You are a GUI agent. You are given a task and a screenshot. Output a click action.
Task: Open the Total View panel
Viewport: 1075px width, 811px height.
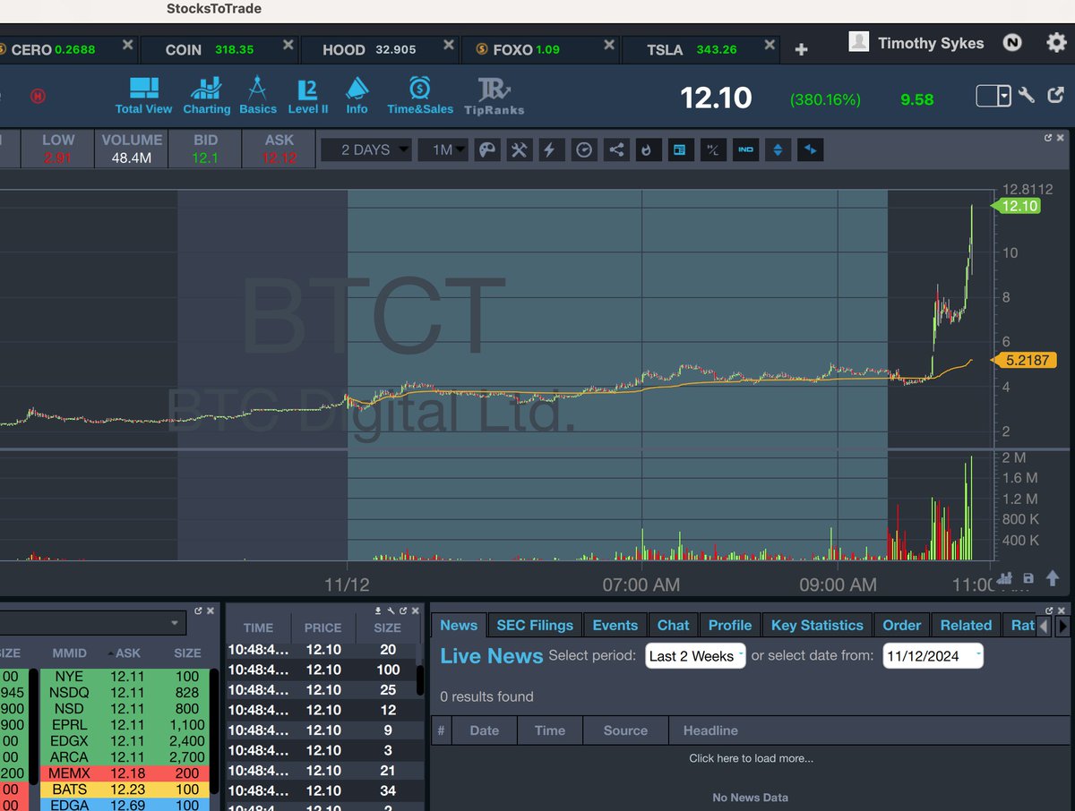pos(143,96)
